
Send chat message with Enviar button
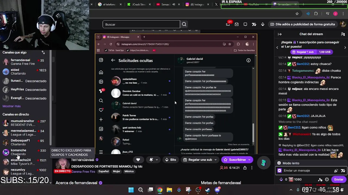tap(339, 180)
